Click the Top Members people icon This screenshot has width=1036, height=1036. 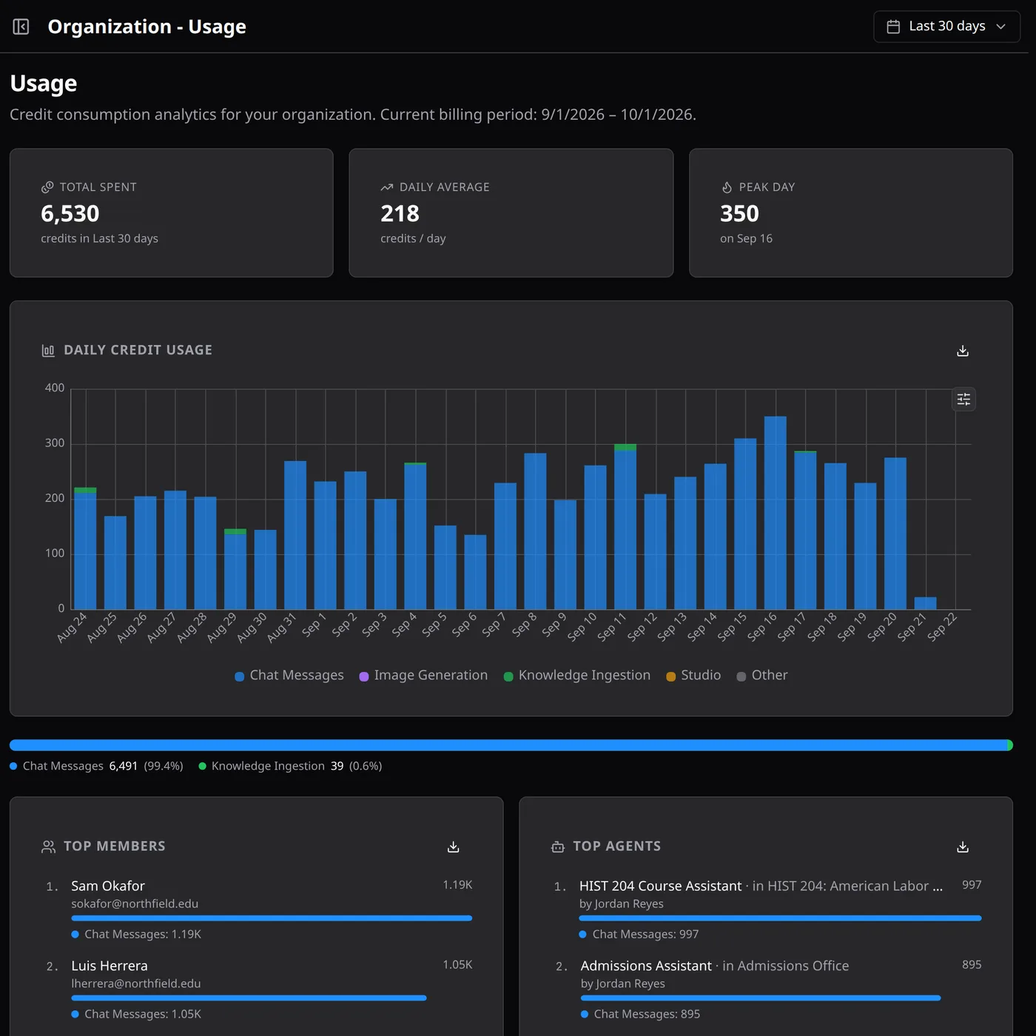click(48, 847)
